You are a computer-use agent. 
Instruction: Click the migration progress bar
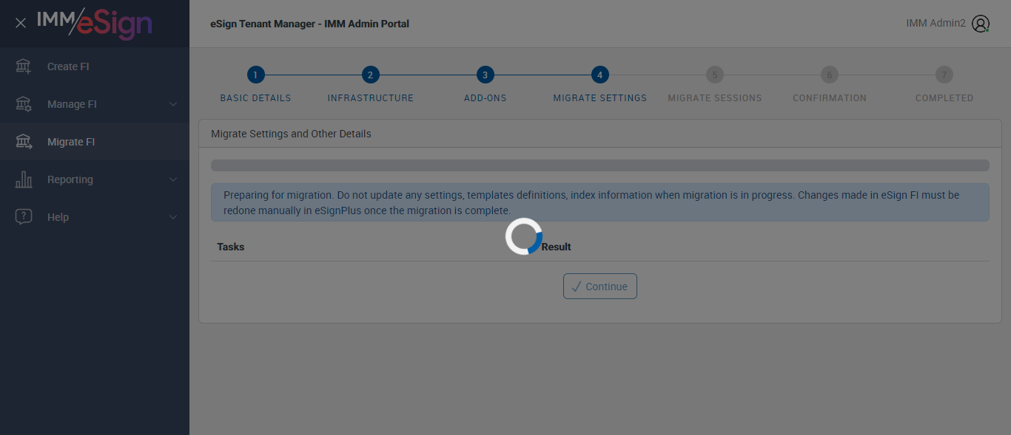[600, 165]
